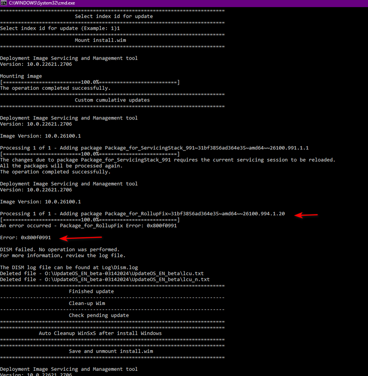Viewport: 368px width, 376px height.
Task: Click the C:\WINDOWS\System32\cmd.exe title text
Action: point(42,3)
